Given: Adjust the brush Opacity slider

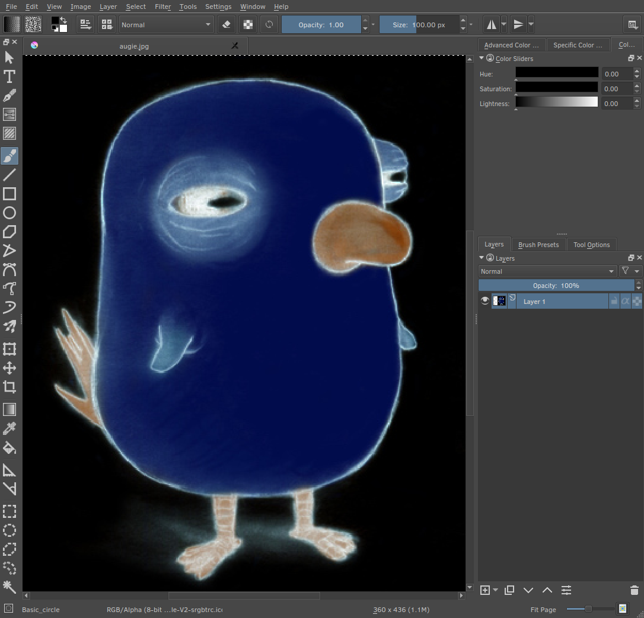Looking at the screenshot, I should coord(321,25).
